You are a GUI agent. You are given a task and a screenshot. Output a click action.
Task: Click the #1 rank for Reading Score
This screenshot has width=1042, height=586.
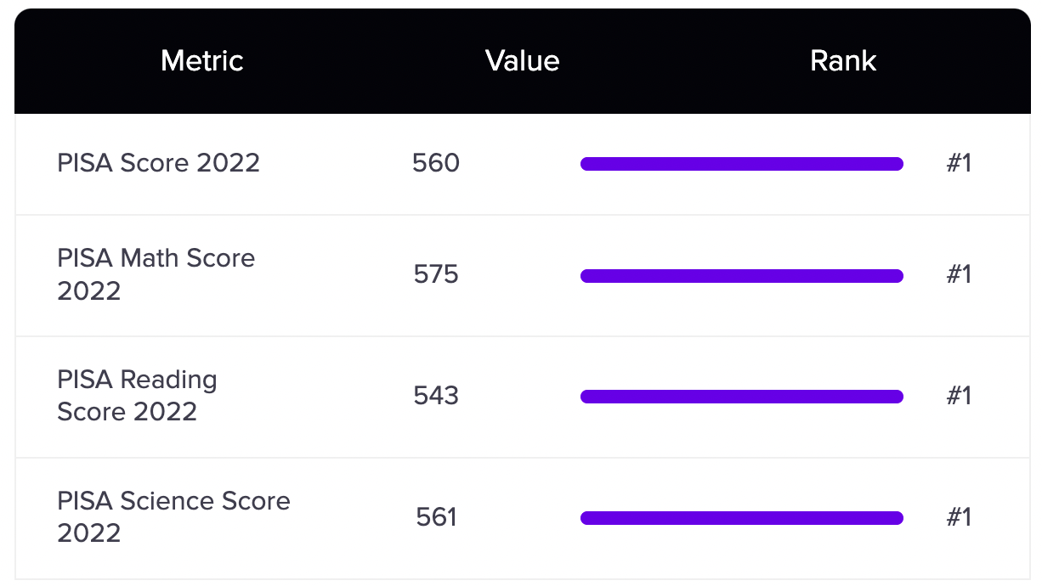(x=959, y=396)
